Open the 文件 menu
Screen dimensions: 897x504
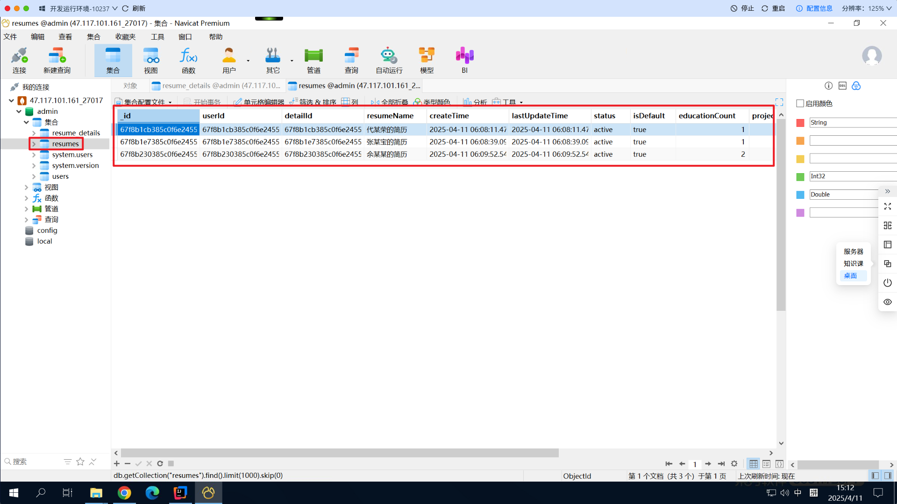(10, 37)
